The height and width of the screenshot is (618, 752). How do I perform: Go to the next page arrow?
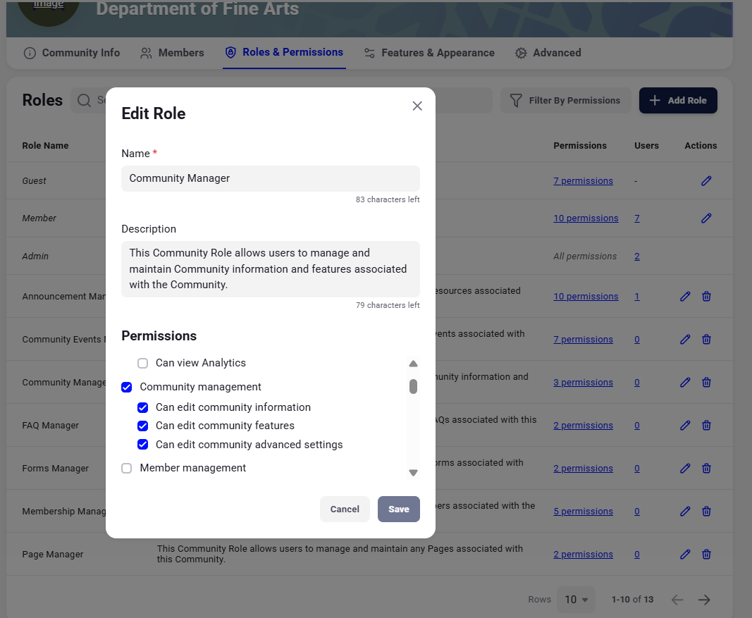(704, 600)
